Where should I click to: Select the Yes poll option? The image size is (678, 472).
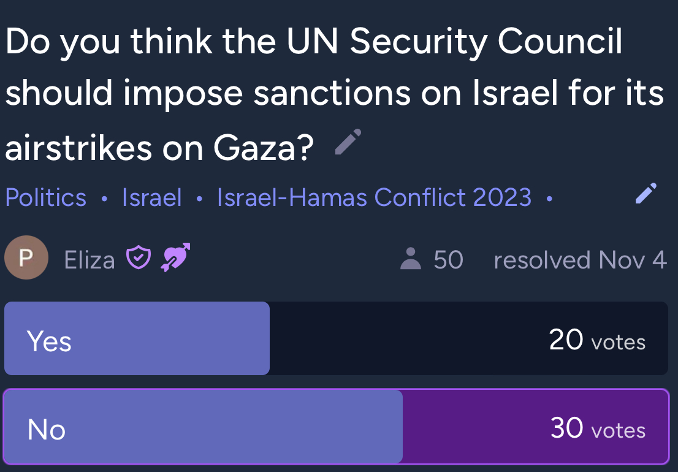[337, 338]
